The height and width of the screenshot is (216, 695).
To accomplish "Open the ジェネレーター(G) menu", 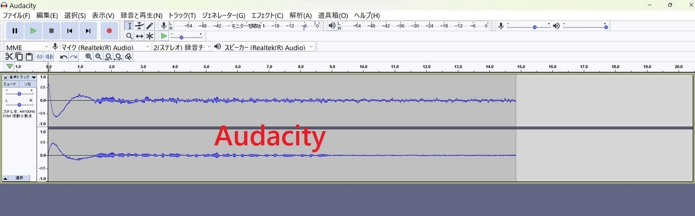I will 223,15.
